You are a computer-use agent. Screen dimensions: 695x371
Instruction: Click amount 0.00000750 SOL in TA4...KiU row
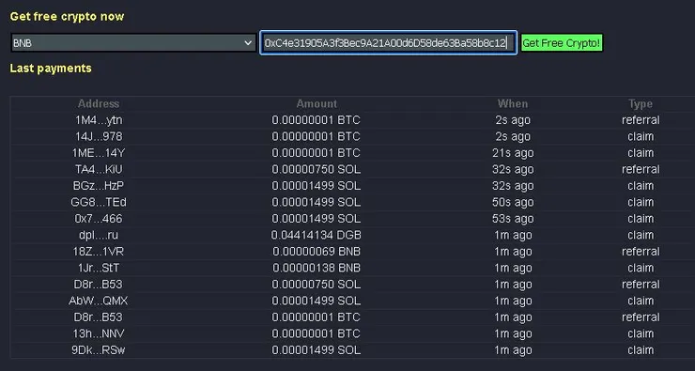click(x=317, y=169)
